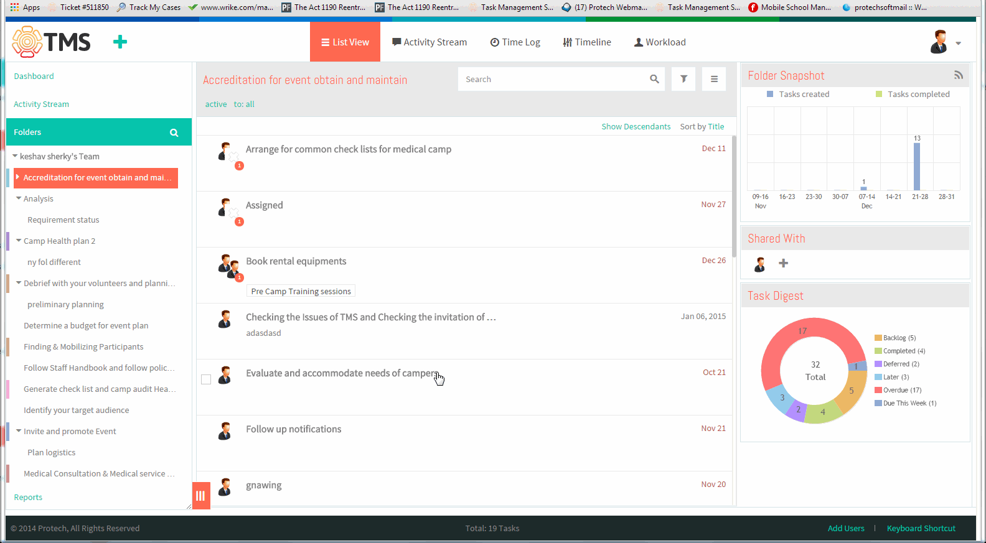Click the search magnifier in Folders header

(x=174, y=132)
